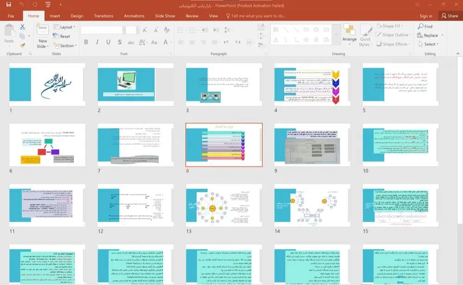Viewport: 463px width, 285px height.
Task: Toggle Bold formatting
Action: click(x=86, y=42)
